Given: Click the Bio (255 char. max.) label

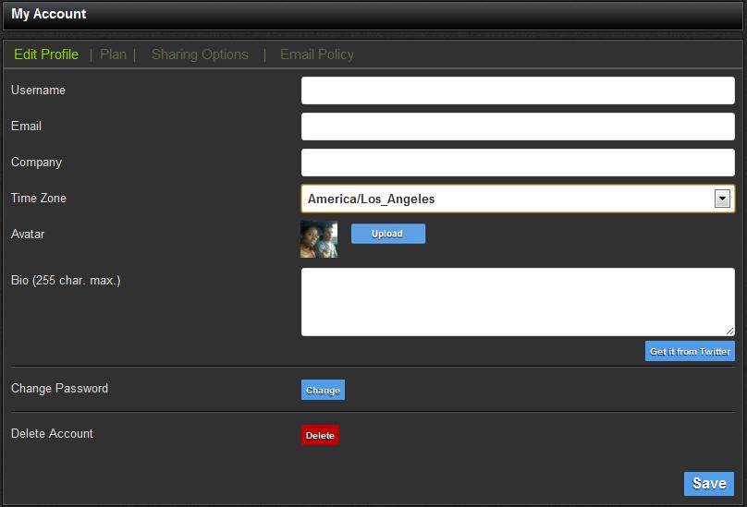Looking at the screenshot, I should [66, 281].
